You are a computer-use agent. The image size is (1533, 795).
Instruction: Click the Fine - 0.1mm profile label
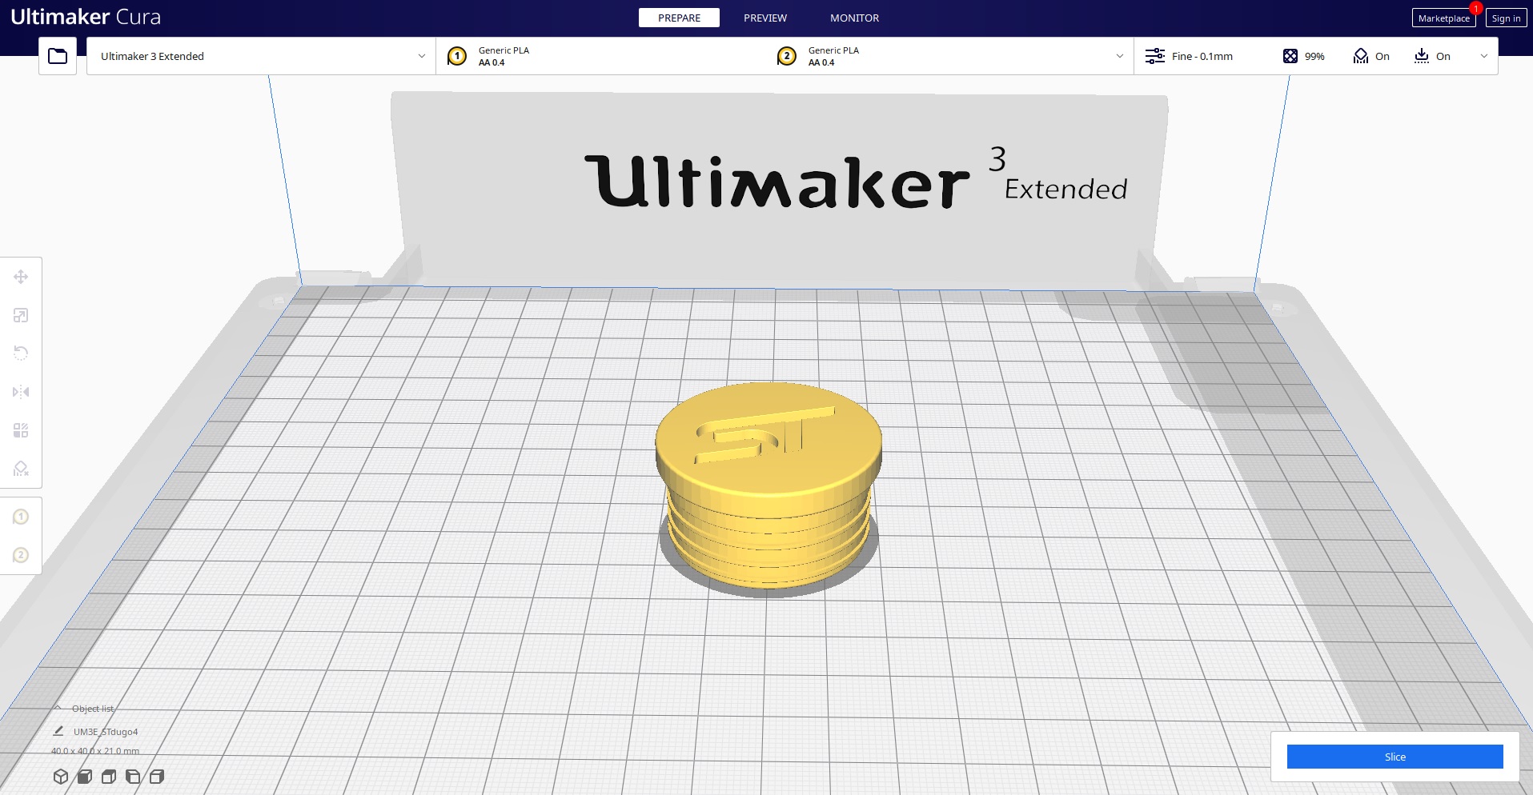(1202, 56)
